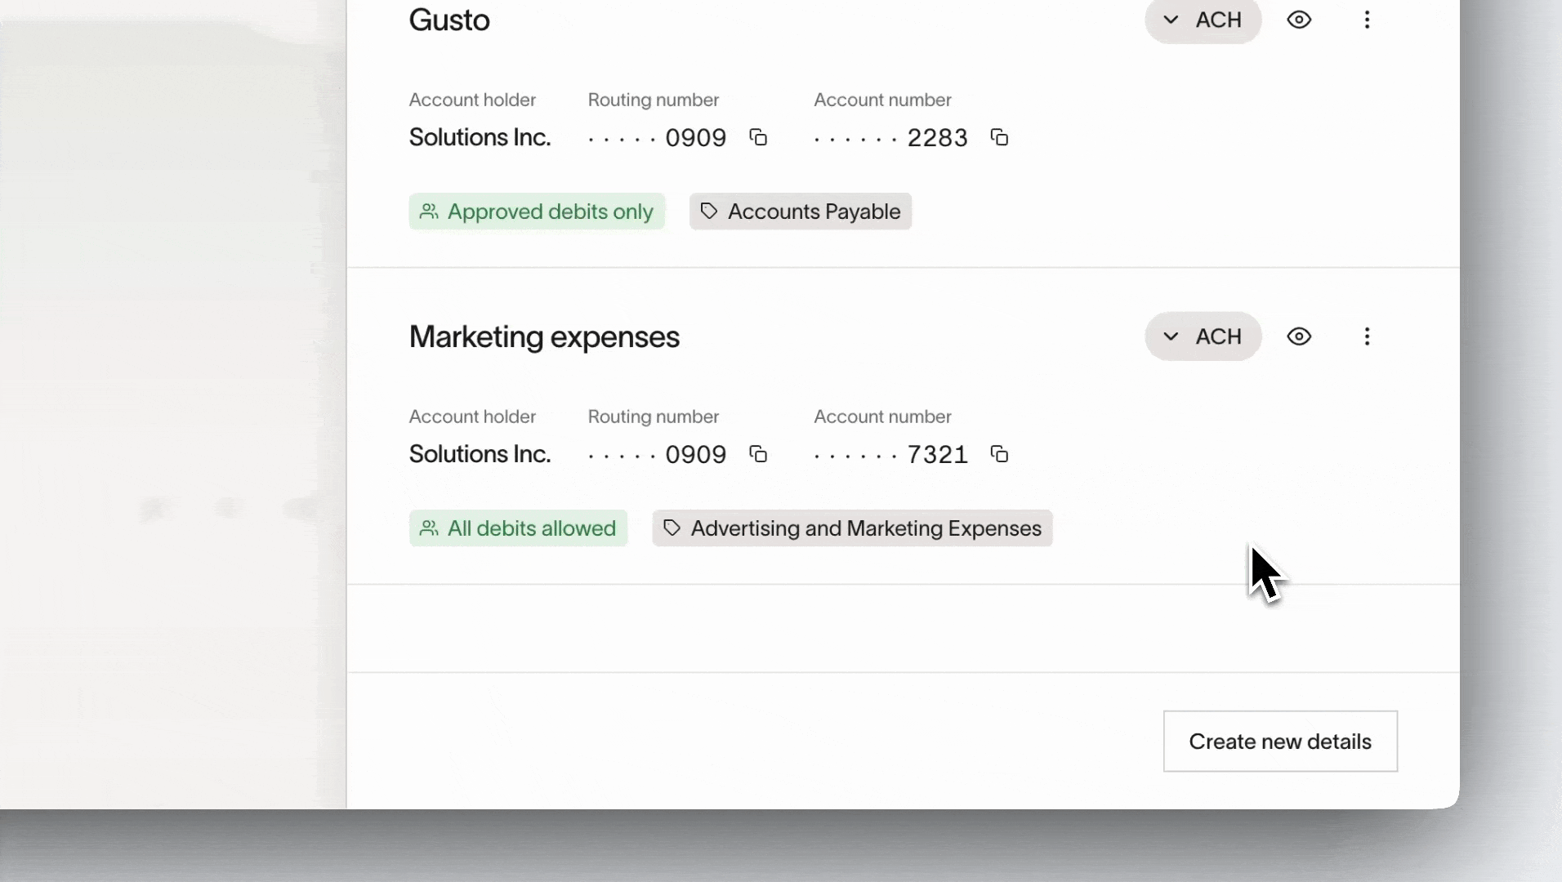Open Gusto more options menu

point(1367,20)
